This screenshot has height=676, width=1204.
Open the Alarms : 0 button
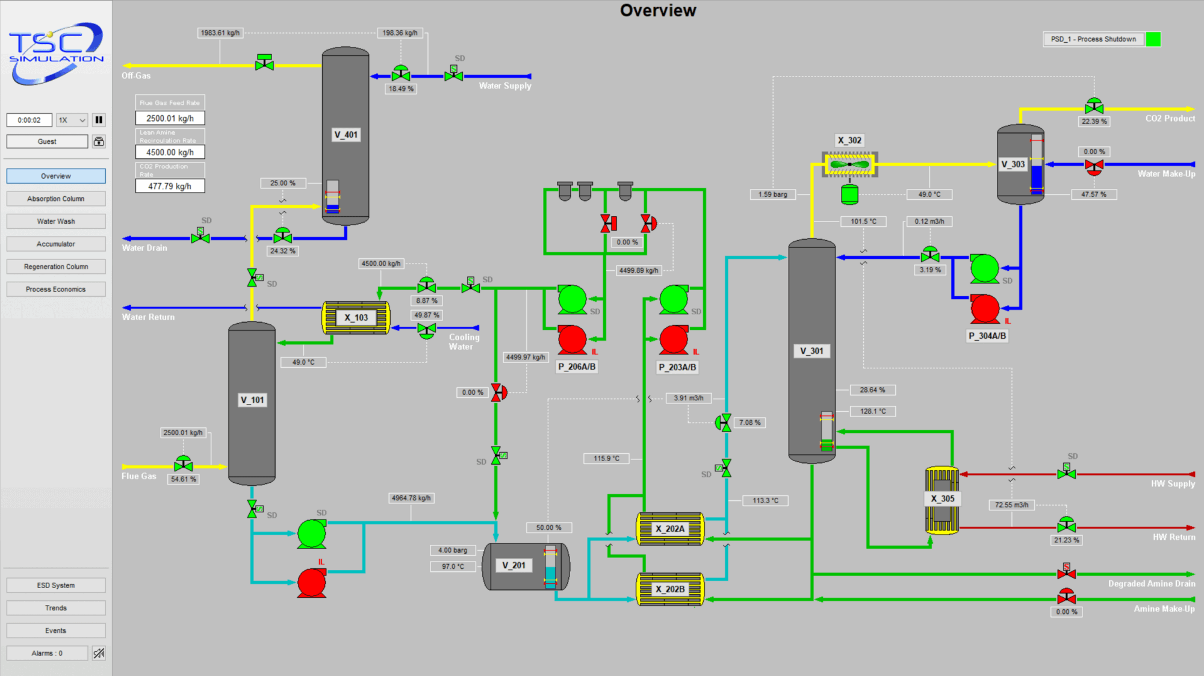[x=47, y=653]
